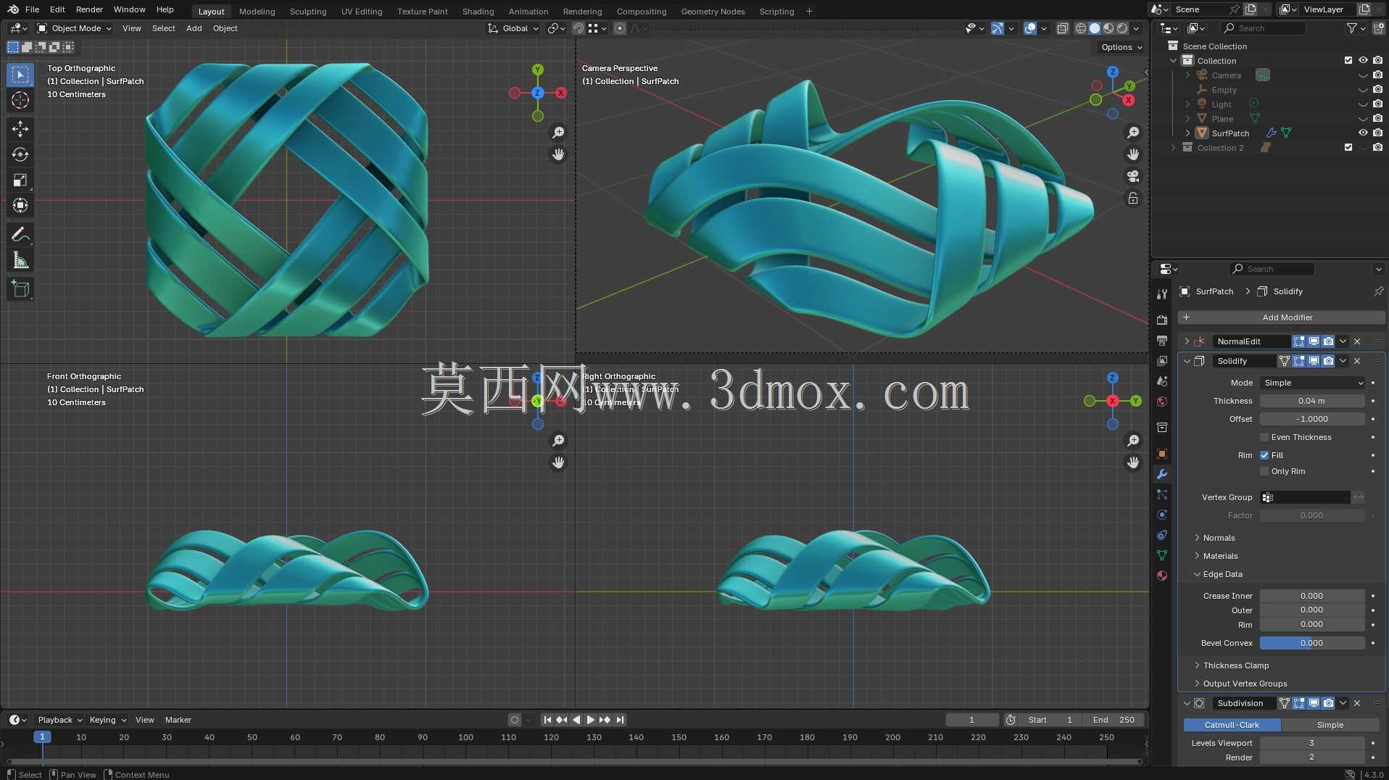Select the Add Cube tool
Viewport: 1389px width, 780px height.
coord(20,289)
